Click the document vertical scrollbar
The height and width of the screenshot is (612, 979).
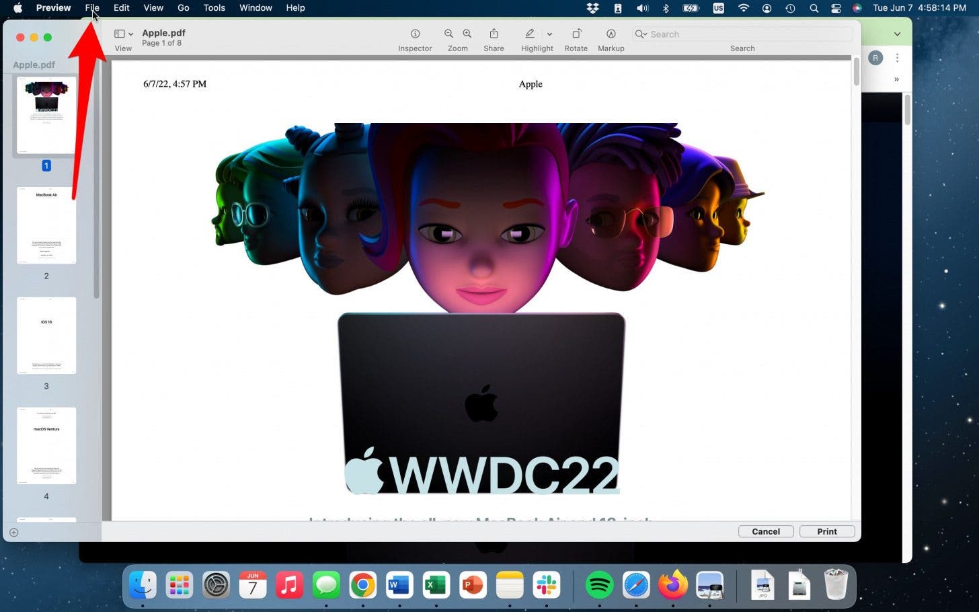point(856,73)
